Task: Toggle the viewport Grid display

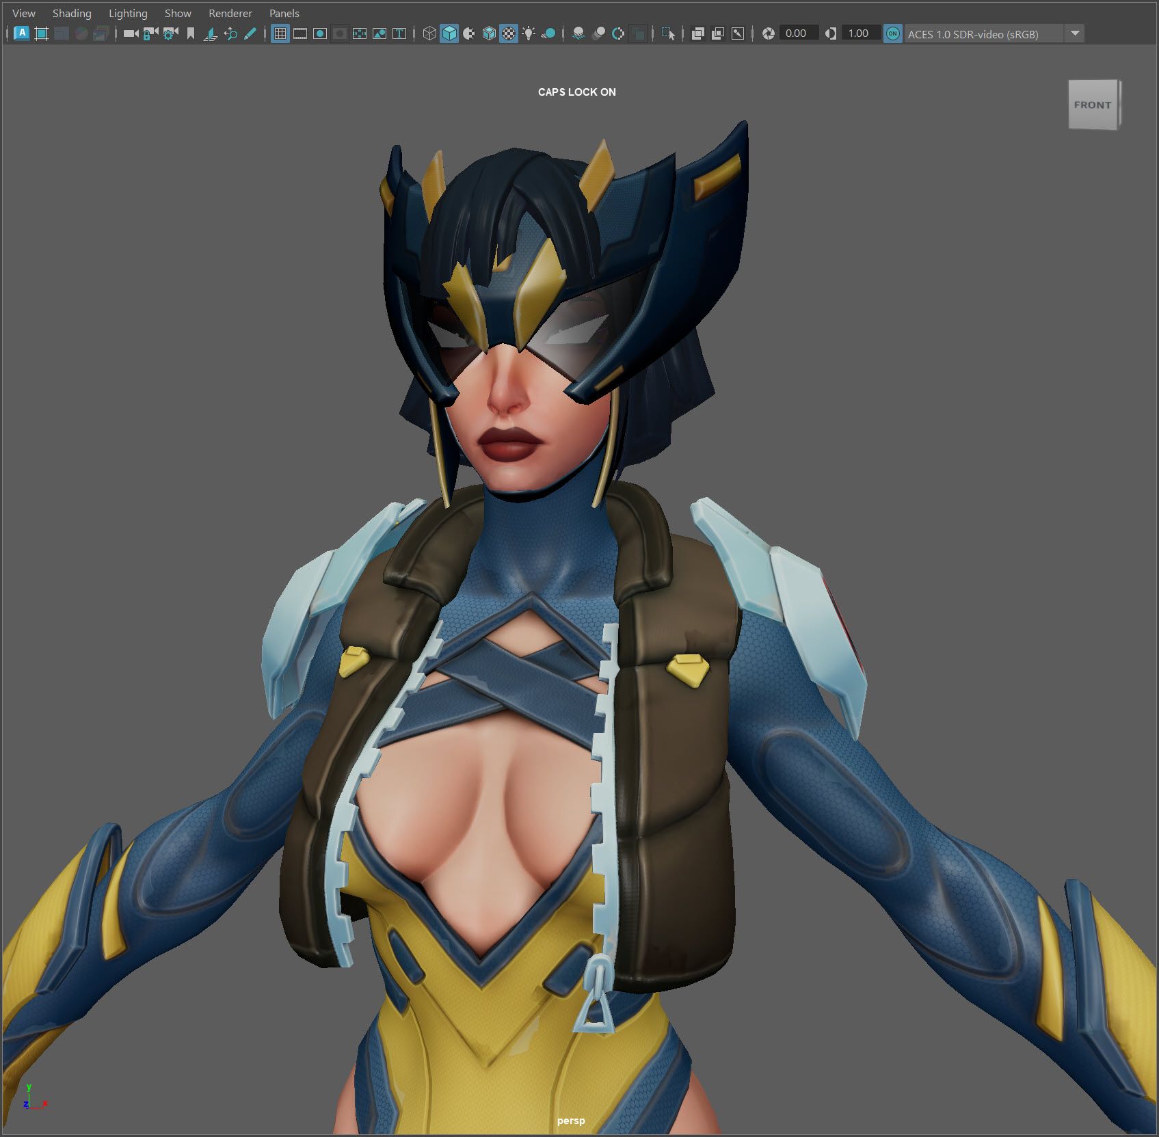Action: pos(280,34)
